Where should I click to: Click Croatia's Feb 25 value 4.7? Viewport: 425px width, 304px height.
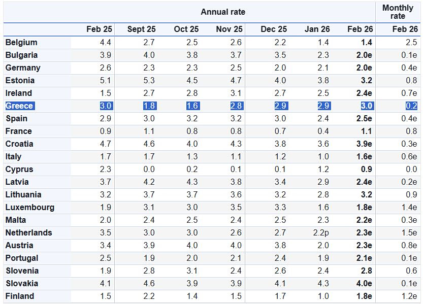click(106, 144)
